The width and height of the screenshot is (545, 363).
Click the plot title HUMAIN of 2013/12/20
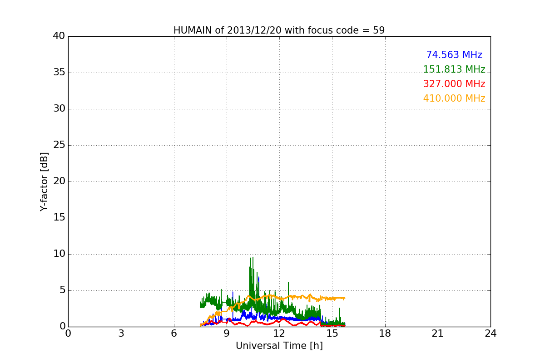point(279,30)
